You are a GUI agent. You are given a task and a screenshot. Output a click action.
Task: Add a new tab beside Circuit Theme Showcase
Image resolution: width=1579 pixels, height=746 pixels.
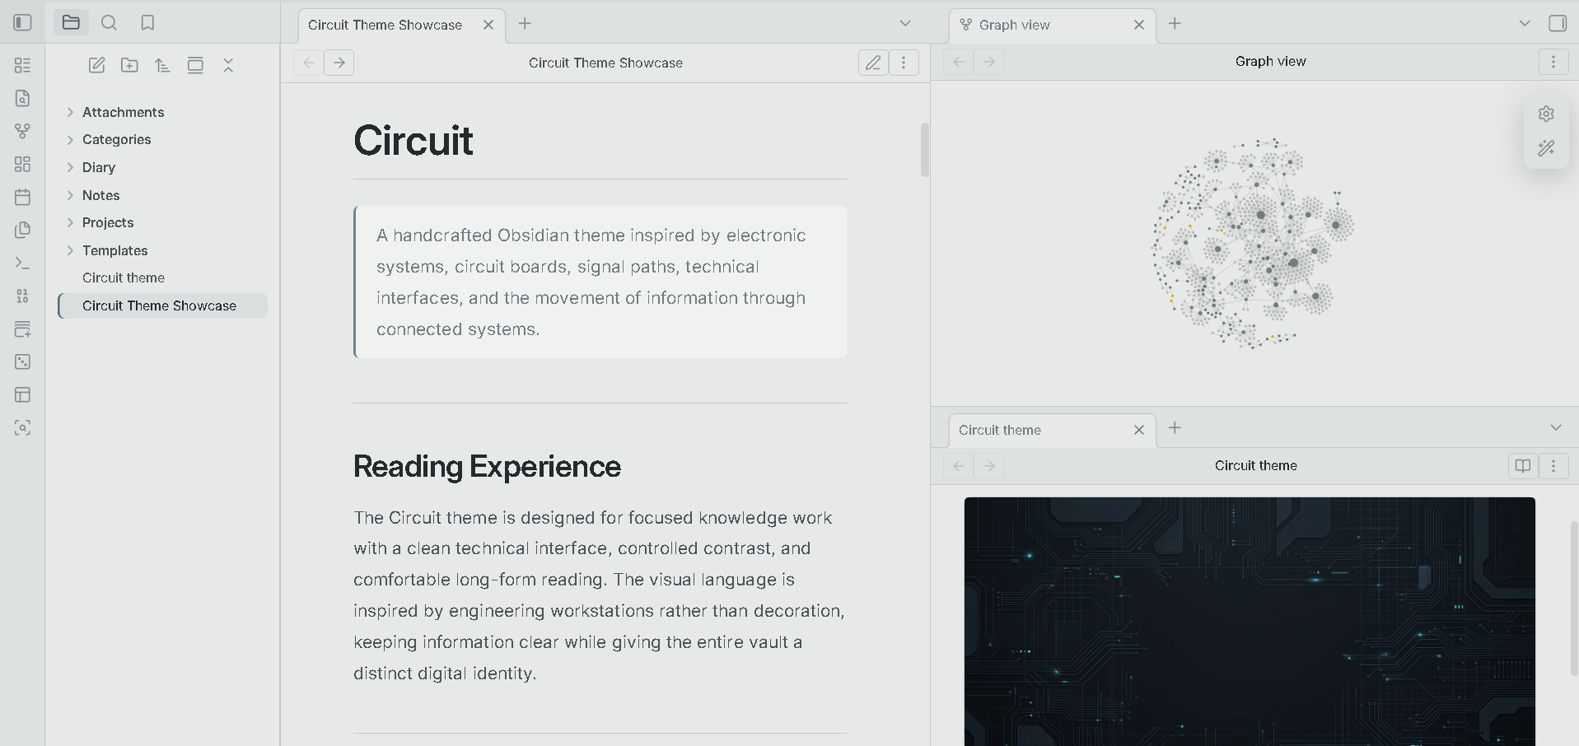(525, 24)
